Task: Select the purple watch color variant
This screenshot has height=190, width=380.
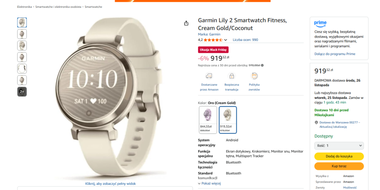Action: pos(208,119)
